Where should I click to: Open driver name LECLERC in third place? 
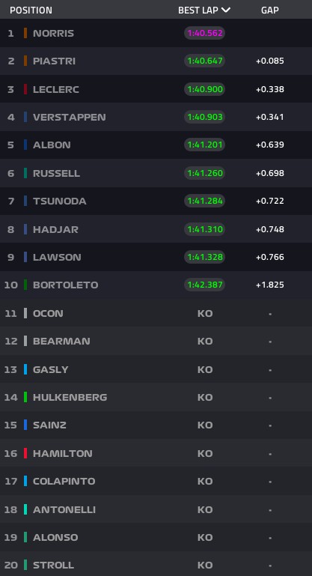[x=56, y=89]
